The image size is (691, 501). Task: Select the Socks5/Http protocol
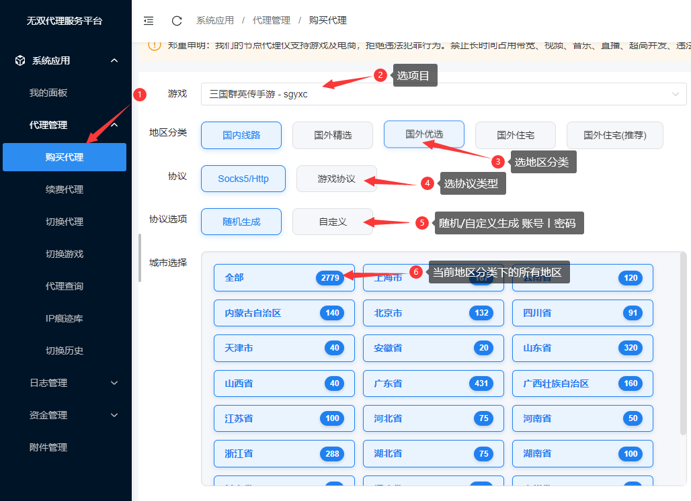pyautogui.click(x=243, y=179)
